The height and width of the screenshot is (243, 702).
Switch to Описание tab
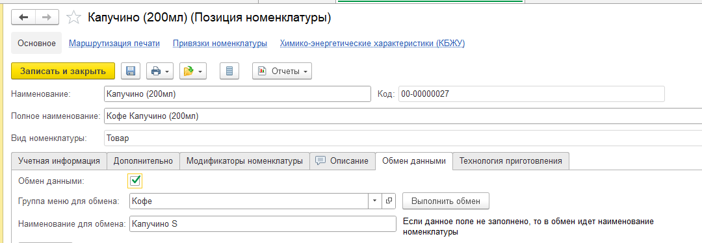(342, 160)
